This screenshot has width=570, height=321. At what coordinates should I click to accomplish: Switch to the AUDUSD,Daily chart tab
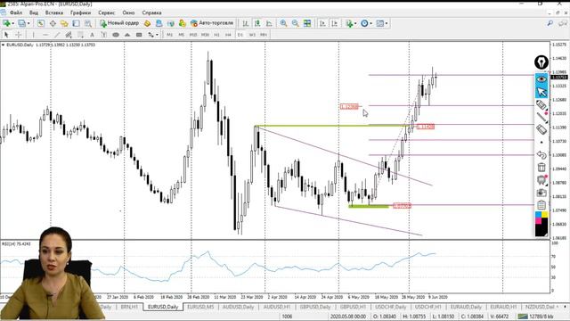[x=238, y=307]
